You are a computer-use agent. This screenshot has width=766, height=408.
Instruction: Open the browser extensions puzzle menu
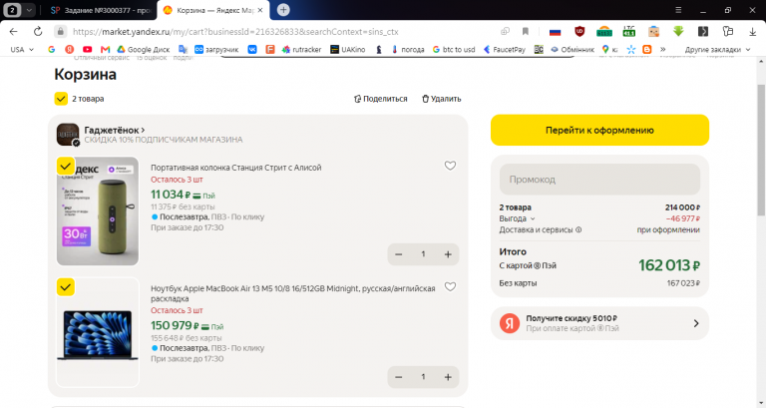pos(727,32)
